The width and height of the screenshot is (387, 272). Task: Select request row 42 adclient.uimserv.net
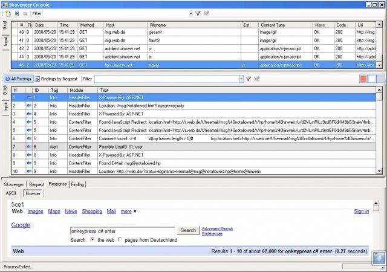click(193, 48)
